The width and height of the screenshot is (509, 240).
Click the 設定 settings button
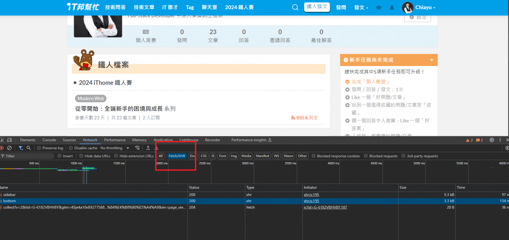tap(418, 17)
